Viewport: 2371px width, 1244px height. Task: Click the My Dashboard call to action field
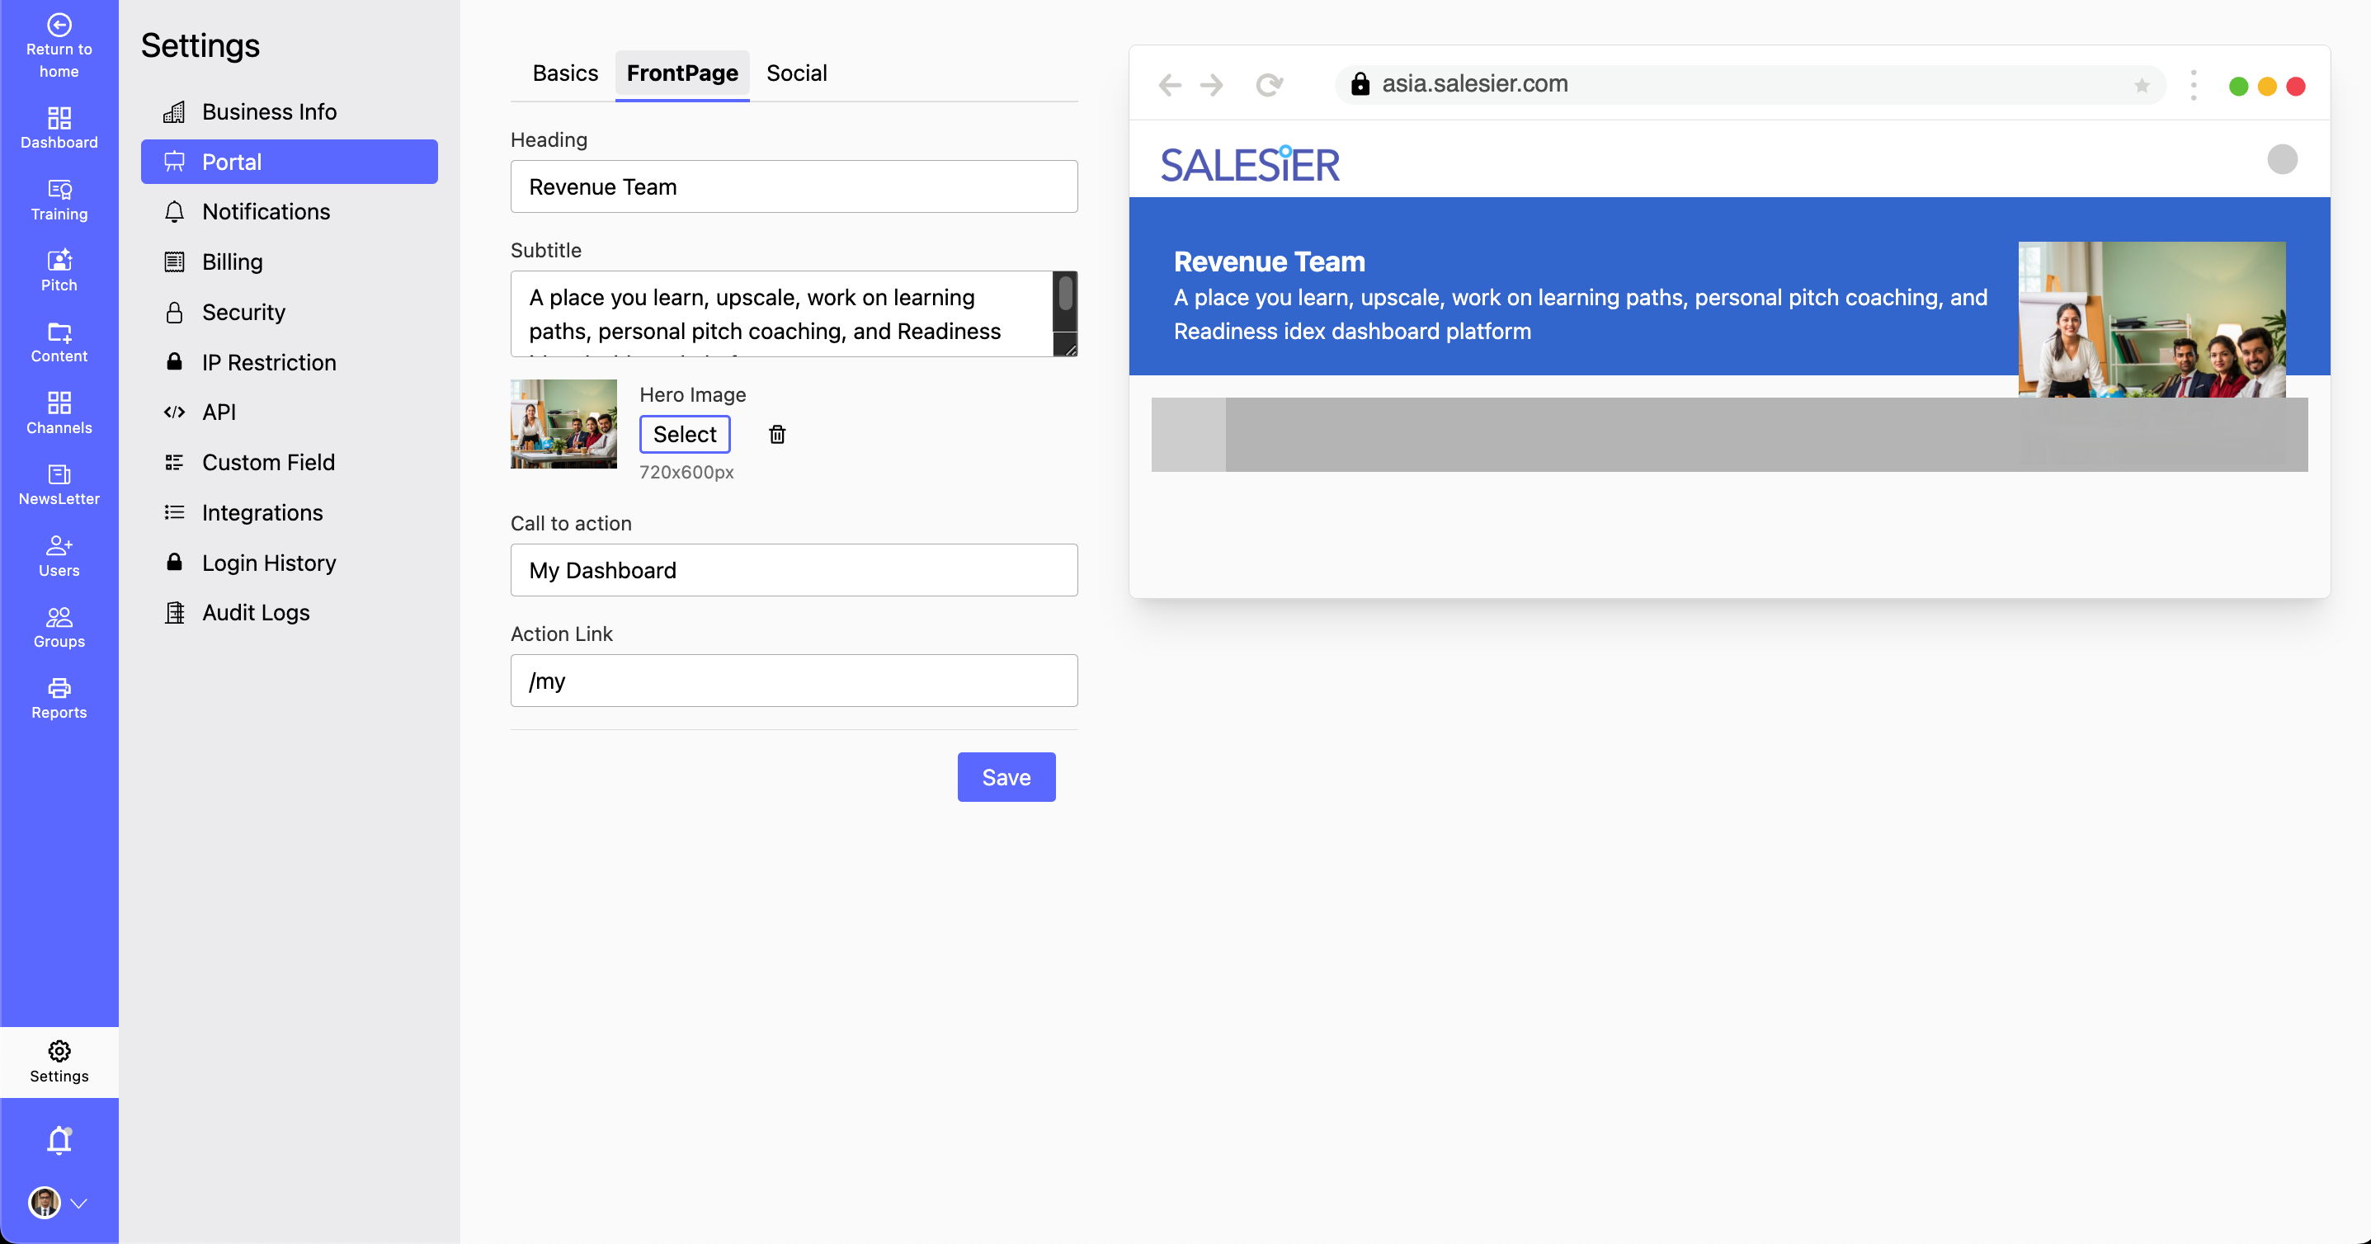point(794,569)
